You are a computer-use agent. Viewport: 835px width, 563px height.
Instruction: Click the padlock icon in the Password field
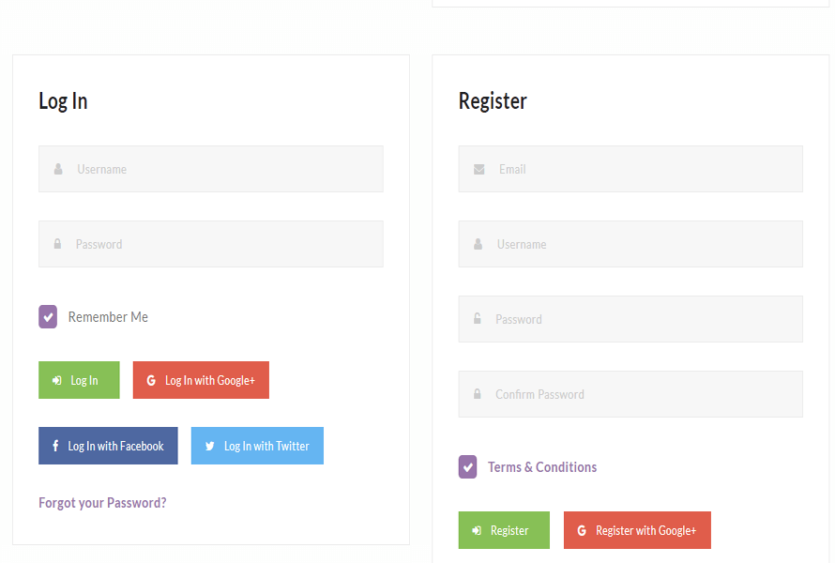click(57, 244)
